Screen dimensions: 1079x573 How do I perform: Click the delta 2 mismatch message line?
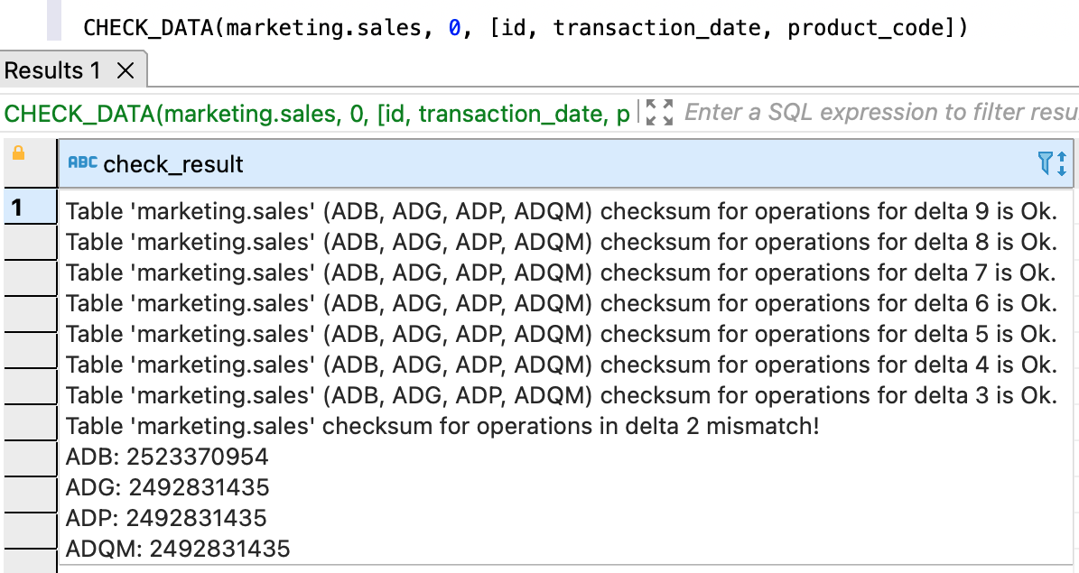coord(442,426)
